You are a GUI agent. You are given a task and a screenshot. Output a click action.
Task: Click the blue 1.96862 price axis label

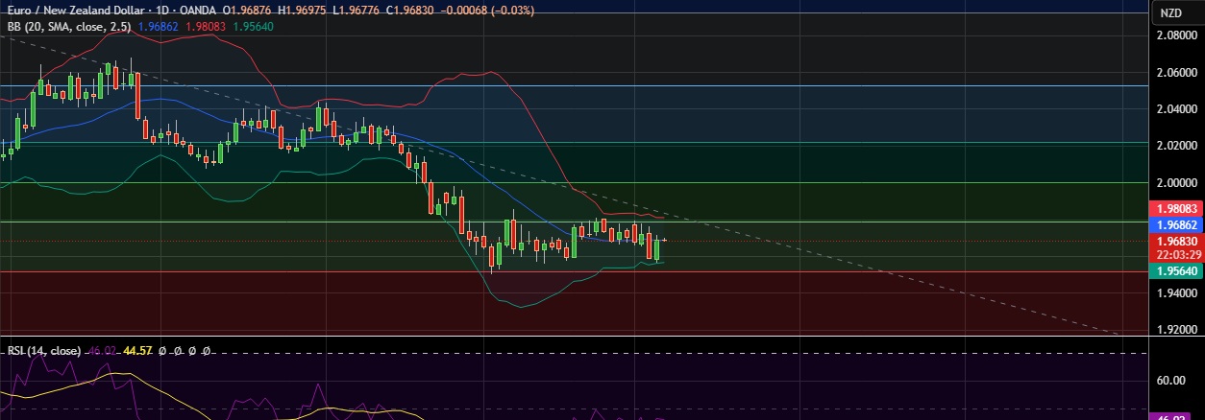tap(1176, 224)
